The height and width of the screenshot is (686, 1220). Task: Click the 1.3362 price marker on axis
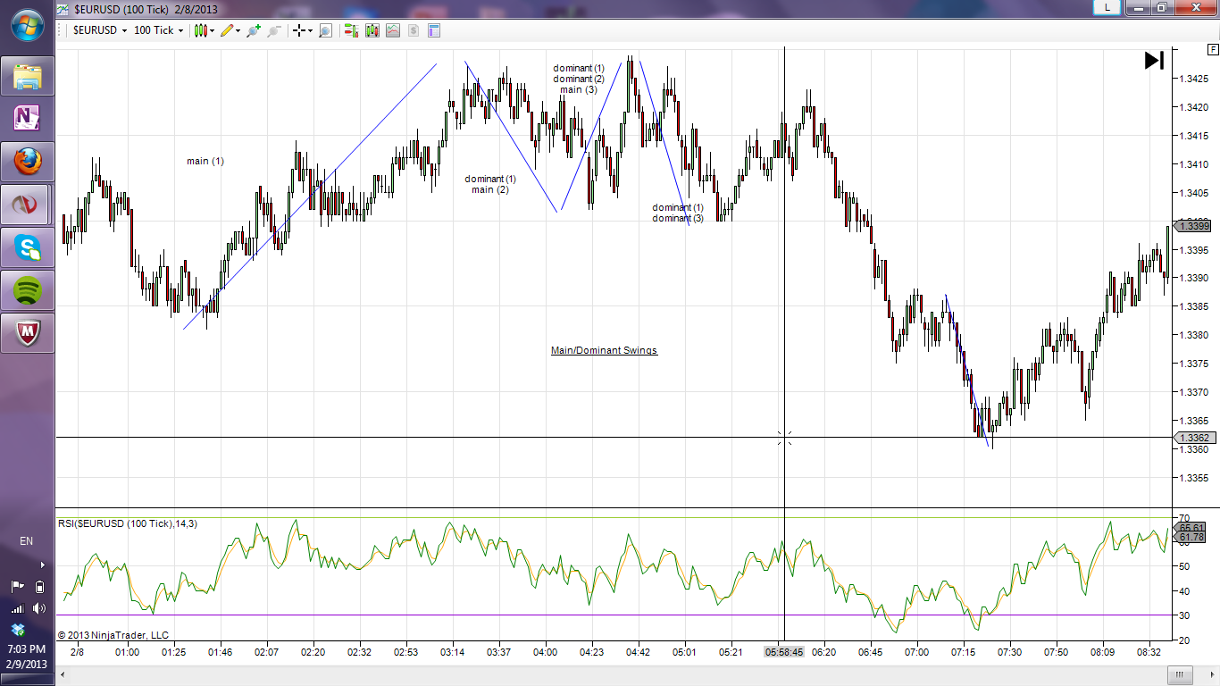(1195, 438)
